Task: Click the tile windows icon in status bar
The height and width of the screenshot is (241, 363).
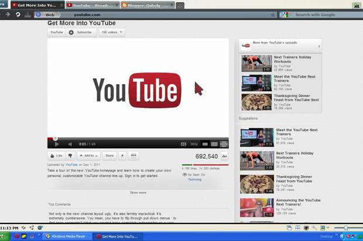Action: click(297, 228)
